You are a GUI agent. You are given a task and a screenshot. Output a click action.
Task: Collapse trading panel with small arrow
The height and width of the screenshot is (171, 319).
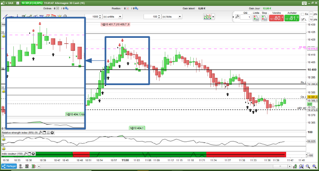coord(233,17)
